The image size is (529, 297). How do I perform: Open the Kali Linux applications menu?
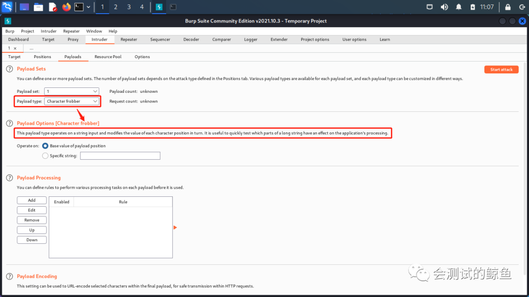[7, 7]
